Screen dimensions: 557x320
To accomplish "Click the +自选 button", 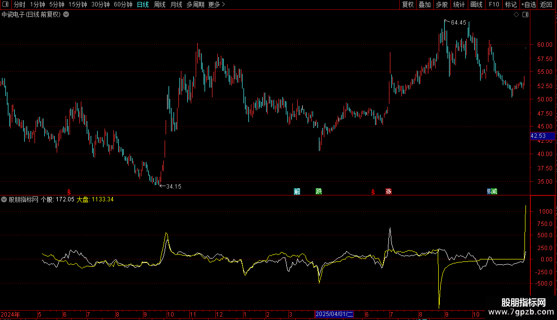I will [528, 4].
